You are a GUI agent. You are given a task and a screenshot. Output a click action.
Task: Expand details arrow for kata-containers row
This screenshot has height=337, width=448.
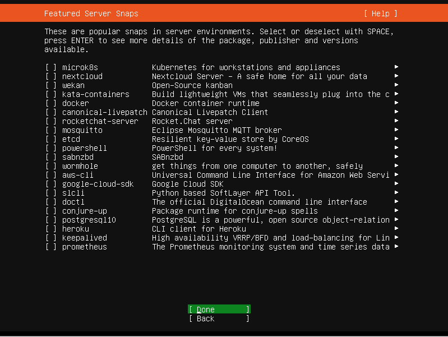[x=396, y=94]
